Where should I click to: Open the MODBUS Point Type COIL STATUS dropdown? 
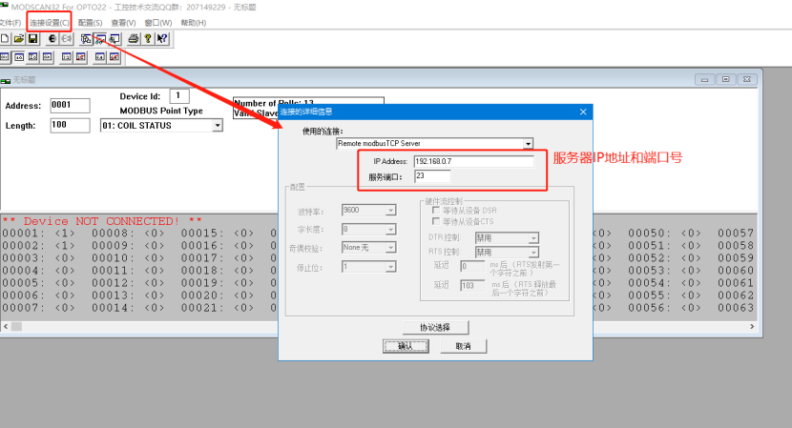coord(217,125)
